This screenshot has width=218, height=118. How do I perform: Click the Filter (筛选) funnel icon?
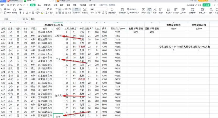149,10
